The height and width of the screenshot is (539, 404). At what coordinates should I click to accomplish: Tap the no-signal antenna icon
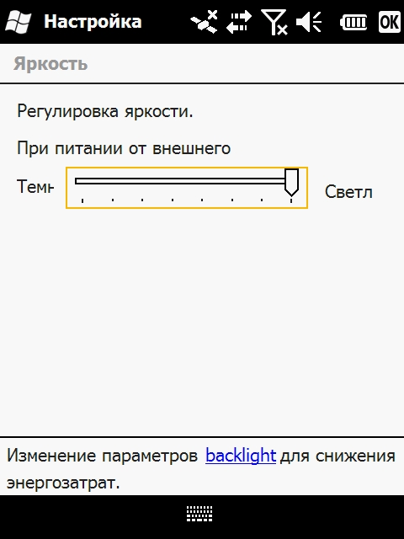(274, 22)
